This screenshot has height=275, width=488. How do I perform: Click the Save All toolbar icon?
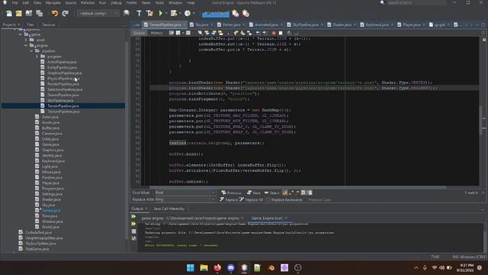(x=39, y=14)
